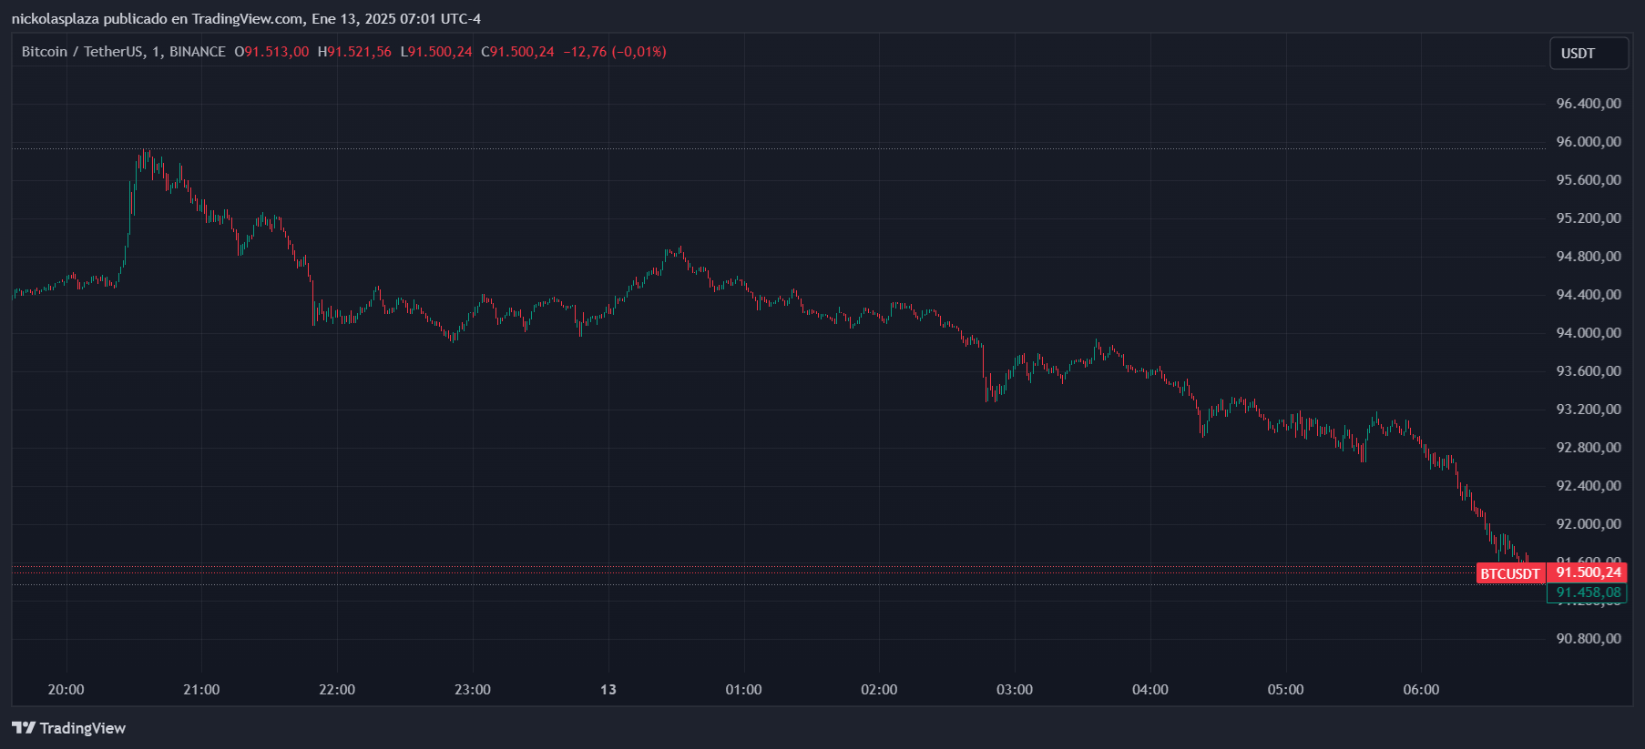Click the 05:00 time axis label
The height and width of the screenshot is (749, 1645).
click(1286, 690)
